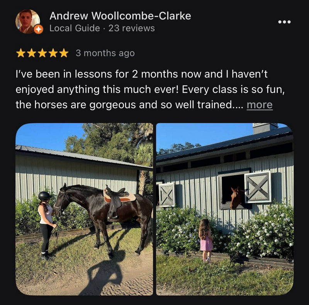This screenshot has width=309, height=305.
Task: Click the saddle on the black horse
Action: 118,201
